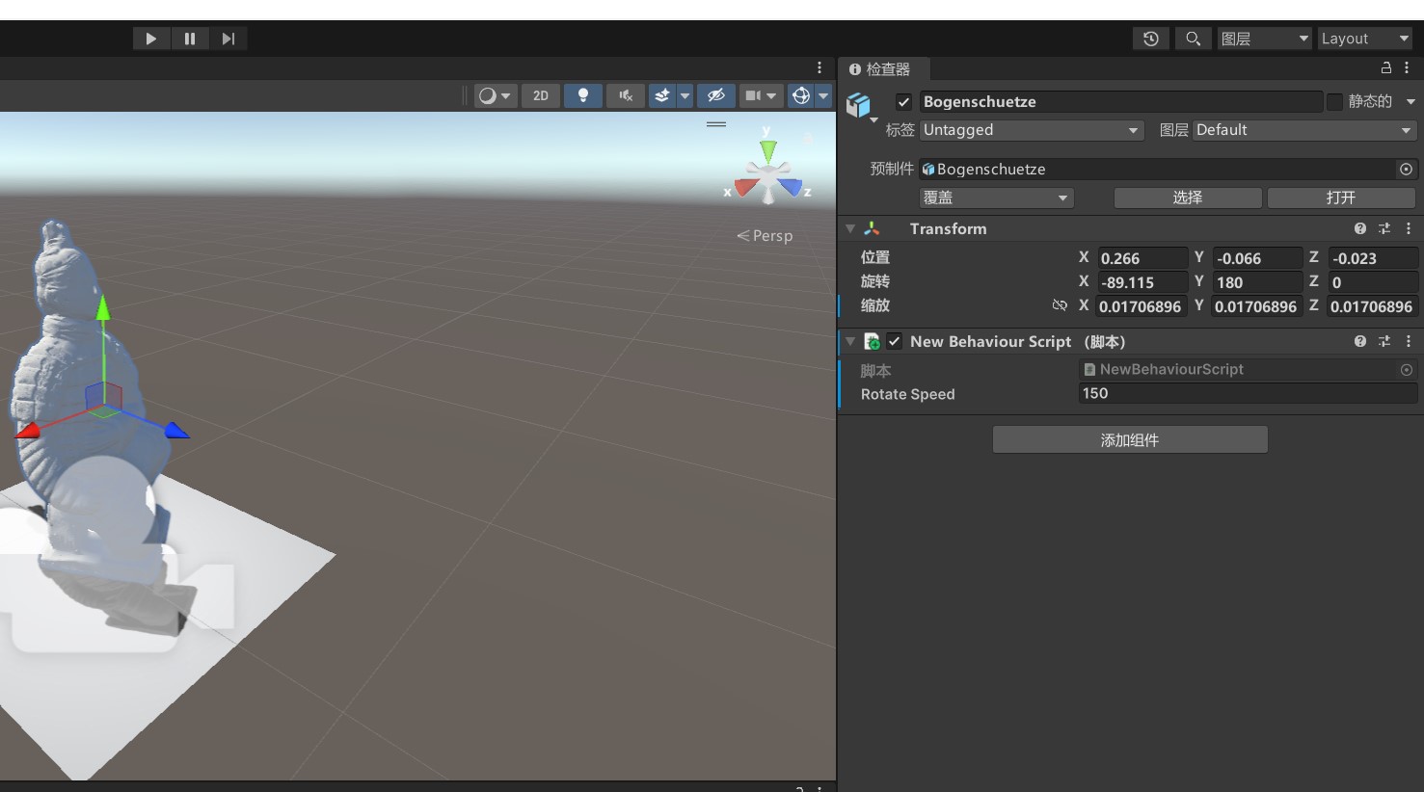Open the 覆盖 Overrides dropdown
The image size is (1424, 792).
coord(997,198)
